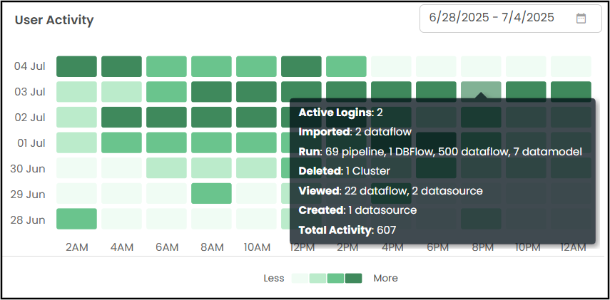Open the calendar icon in date range picker
Screen dimensions: 610x300
(581, 19)
